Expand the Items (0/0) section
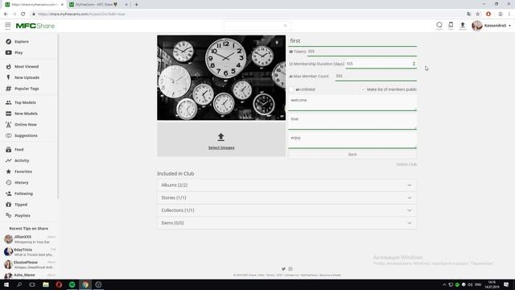 (286, 223)
